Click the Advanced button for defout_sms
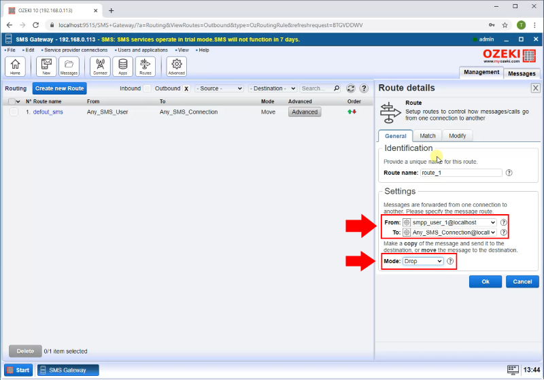The width and height of the screenshot is (544, 380). (x=304, y=111)
